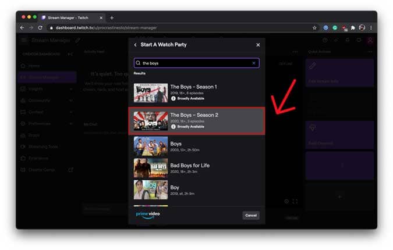Choose the Bad Boys for Life result
The image size is (393, 250).
[197, 168]
